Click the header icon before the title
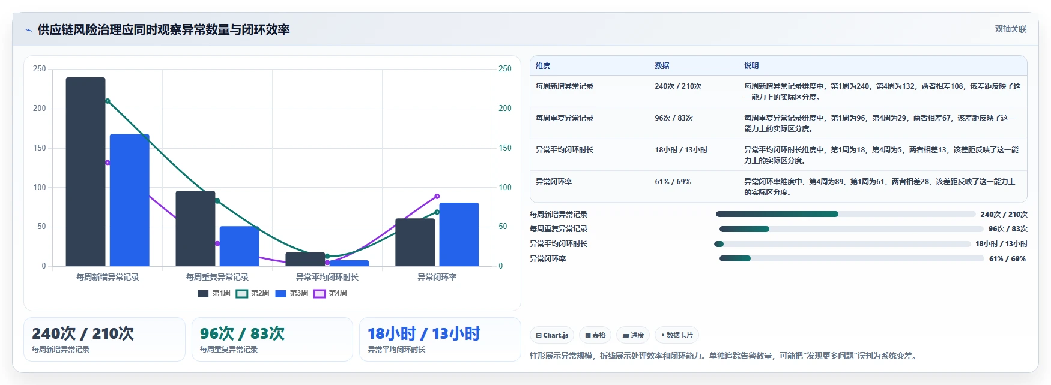The image size is (1051, 385). 28,30
